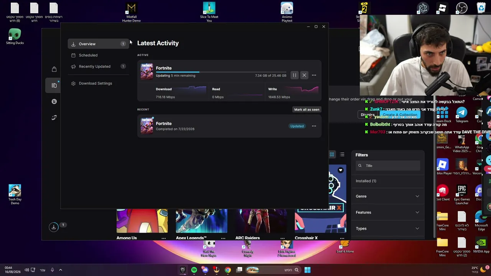Expand the Genre filter
Viewport: 491px width, 276px height.
tap(387, 196)
